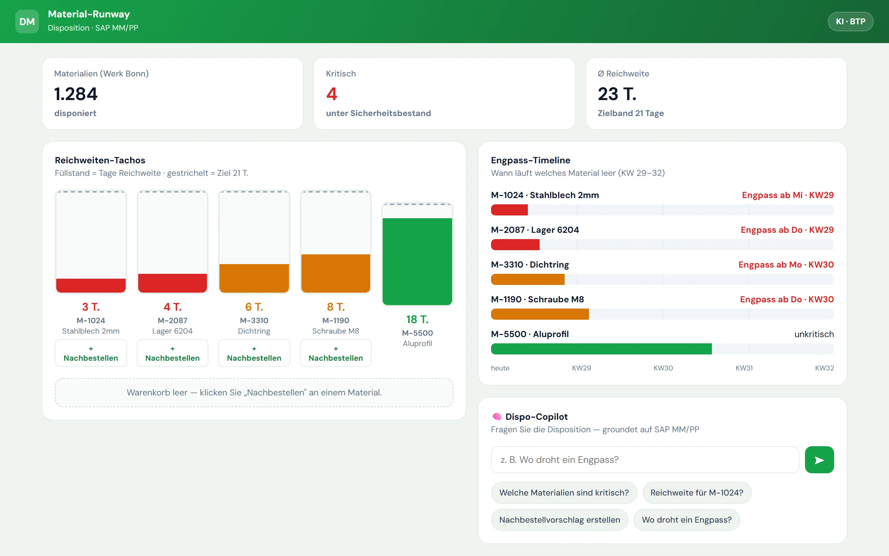Click the plus icon for M-1190 Schraube M8
The width and height of the screenshot is (889, 556).
coord(336,349)
